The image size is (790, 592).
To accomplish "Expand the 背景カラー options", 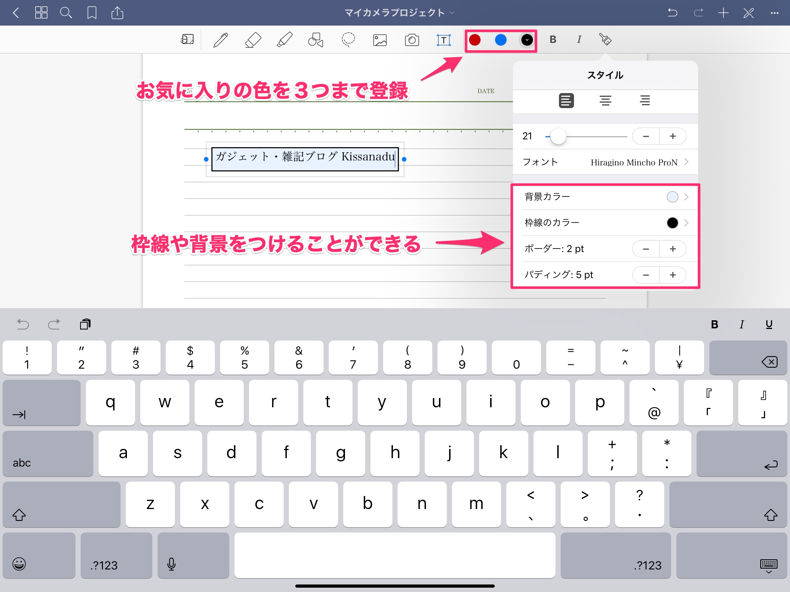I will click(605, 197).
